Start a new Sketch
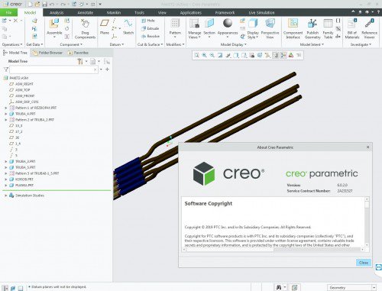The image size is (382, 291). point(128,27)
